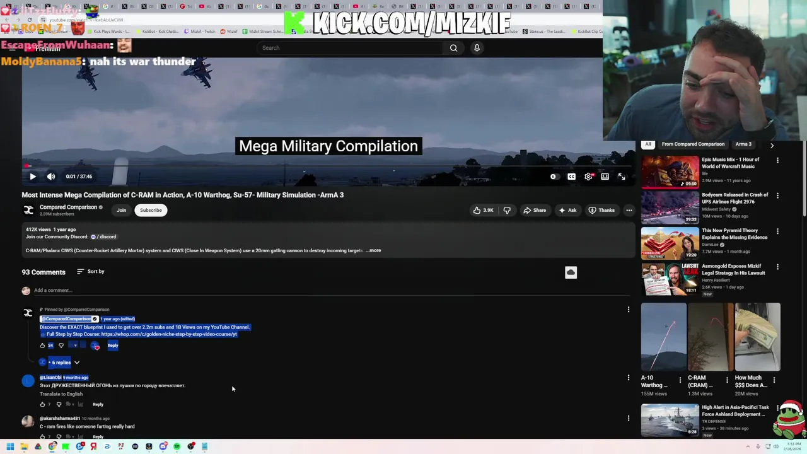This screenshot has height=454, width=807.
Task: Open options for the C-RAM (CRAM) short
Action: tap(726, 380)
